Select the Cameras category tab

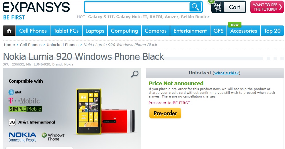(156, 31)
